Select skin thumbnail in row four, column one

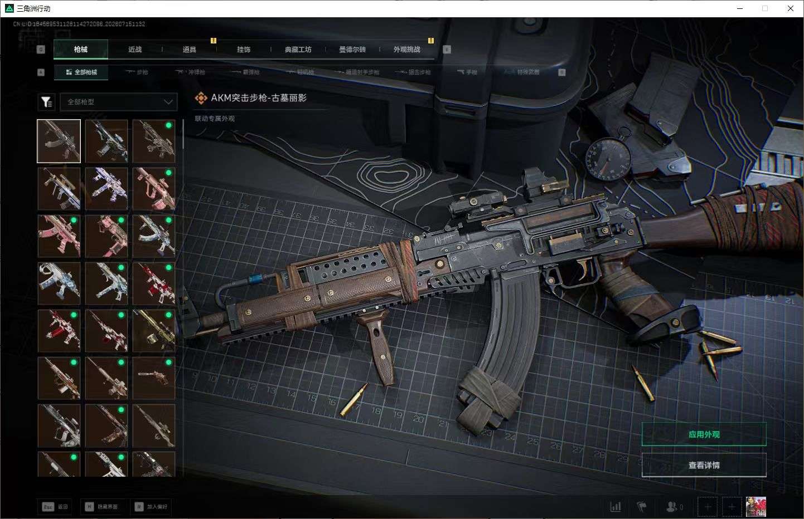pyautogui.click(x=59, y=283)
